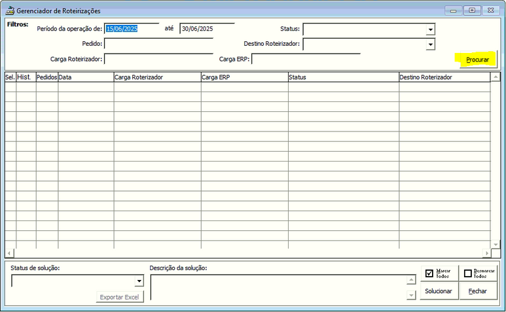Minimize the Gerenciador de Roteirizações window
This screenshot has height=312, width=506.
454,10
